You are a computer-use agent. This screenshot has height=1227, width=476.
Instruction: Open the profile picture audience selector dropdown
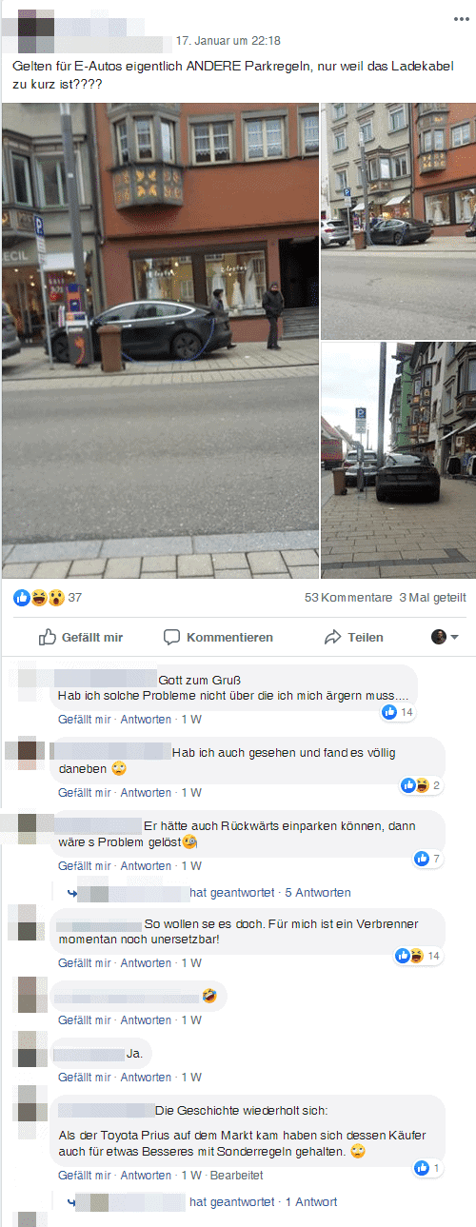click(x=445, y=637)
